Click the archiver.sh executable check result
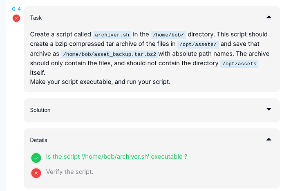 [116, 157]
